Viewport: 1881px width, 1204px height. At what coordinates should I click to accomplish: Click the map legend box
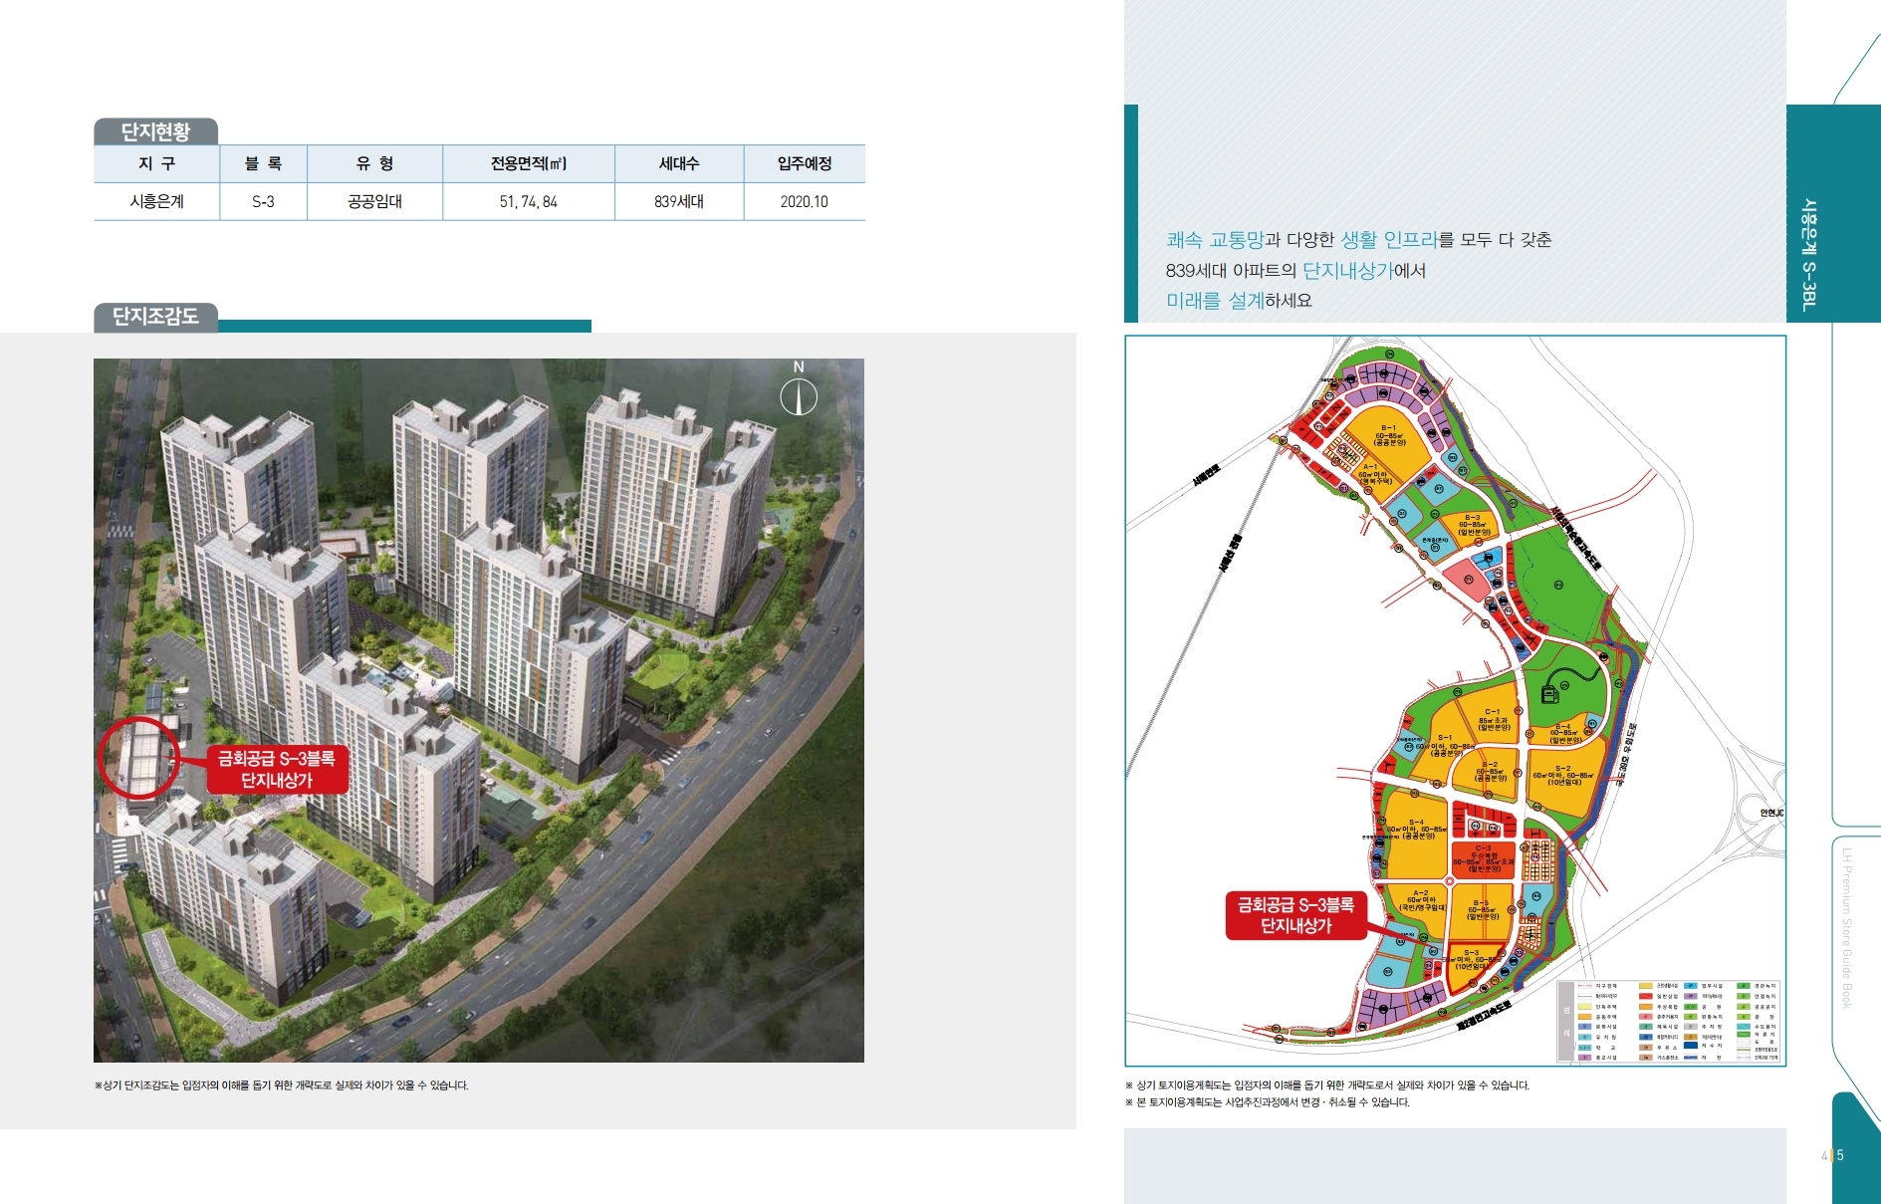(x=1670, y=1022)
